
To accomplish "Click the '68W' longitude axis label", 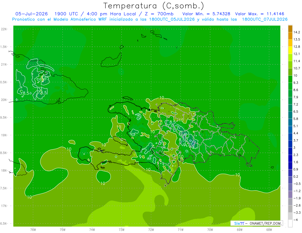I will [x=269, y=230].
